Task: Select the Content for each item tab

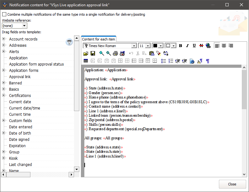Action: pos(98,39)
